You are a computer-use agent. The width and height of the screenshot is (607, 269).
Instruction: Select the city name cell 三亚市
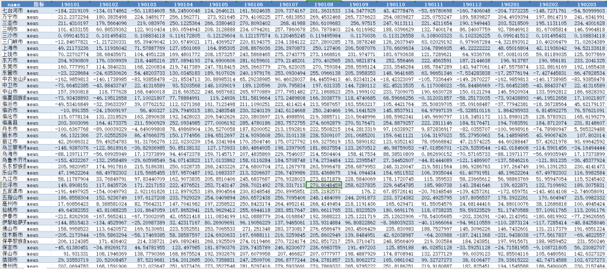pos(13,23)
